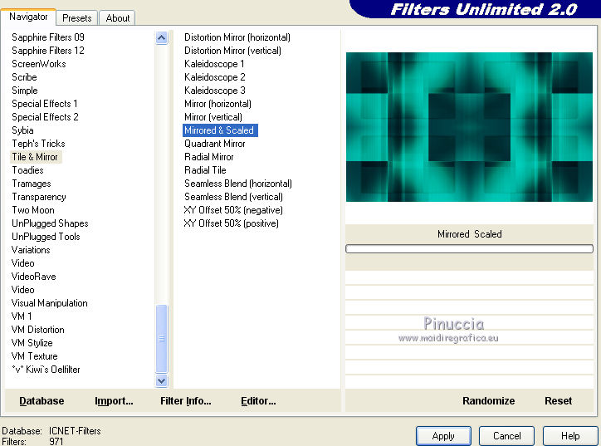
Task: Select the Tile & Mirror category
Action: coord(35,157)
